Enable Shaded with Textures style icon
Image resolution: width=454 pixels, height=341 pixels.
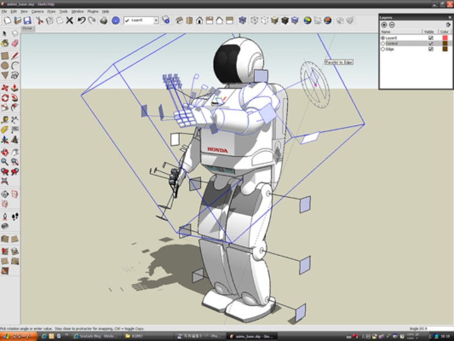pos(285,20)
